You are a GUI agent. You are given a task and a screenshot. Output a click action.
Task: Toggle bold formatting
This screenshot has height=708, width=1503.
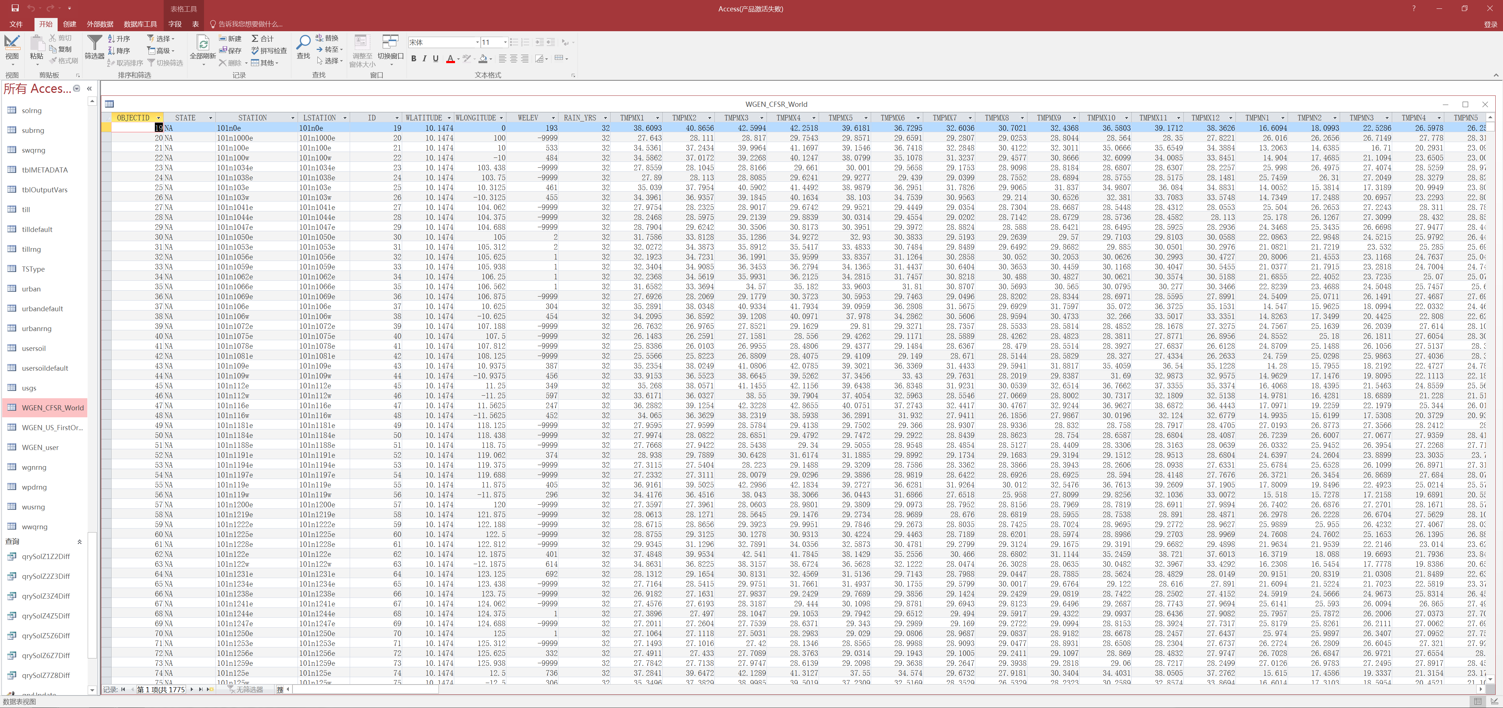click(x=414, y=58)
